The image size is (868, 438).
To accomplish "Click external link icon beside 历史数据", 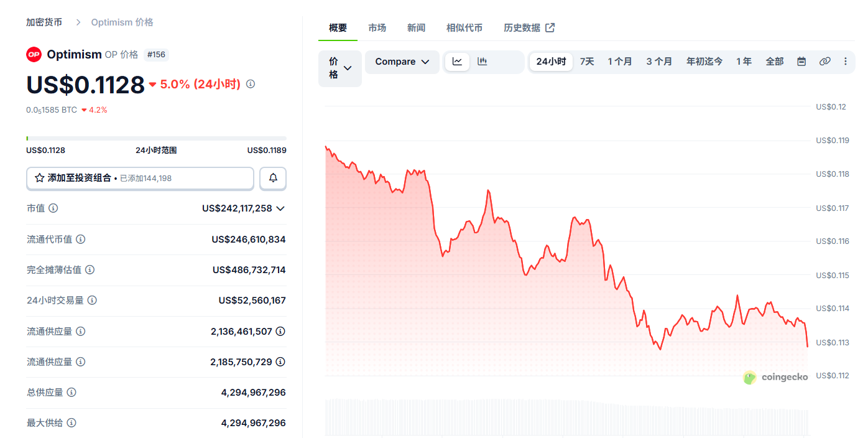I will pyautogui.click(x=550, y=27).
